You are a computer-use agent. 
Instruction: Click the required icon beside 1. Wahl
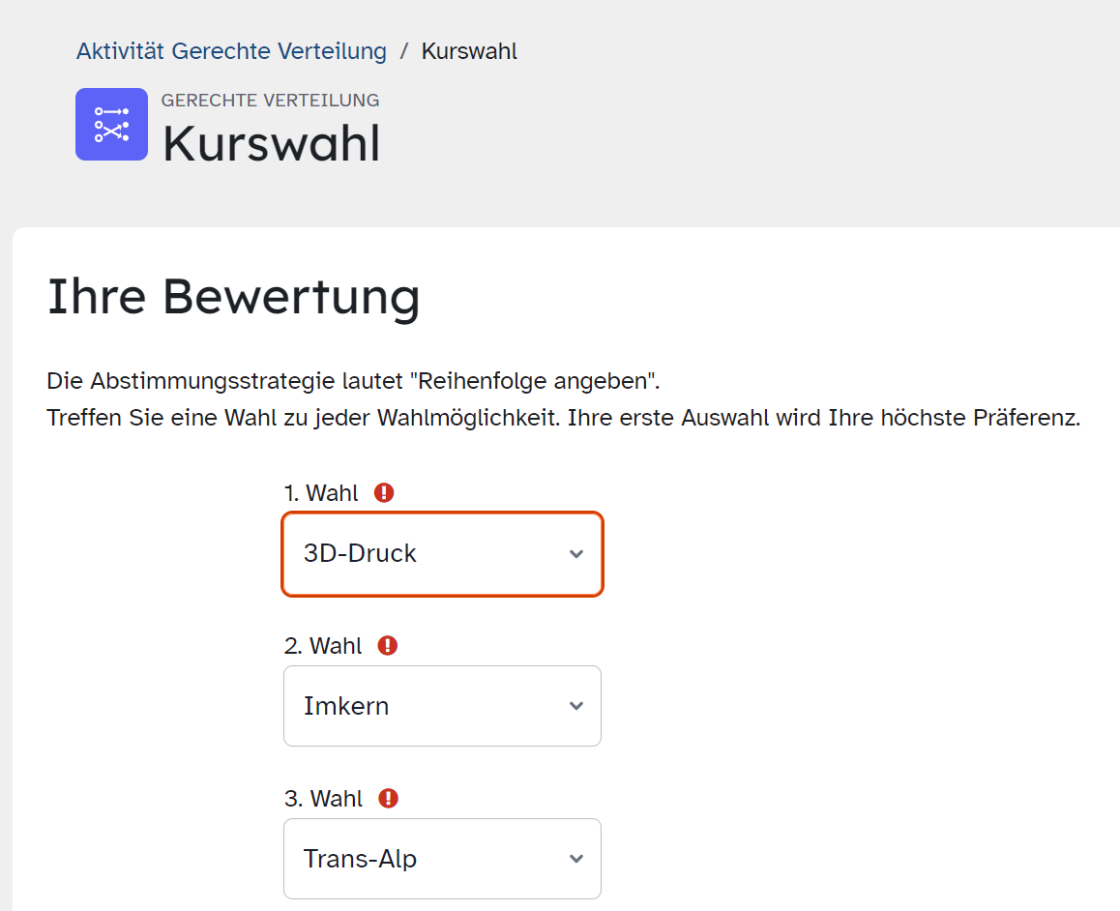pyautogui.click(x=384, y=493)
